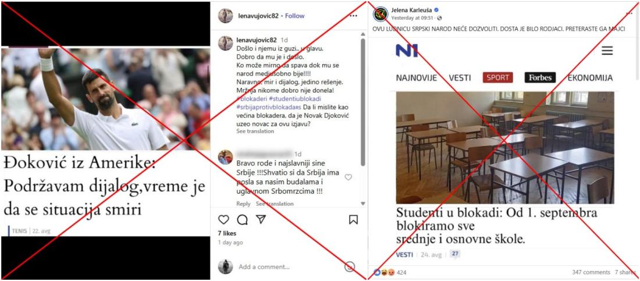This screenshot has width=640, height=281.
Task: Reply to the 'Bravo rode' comment
Action: (x=243, y=204)
